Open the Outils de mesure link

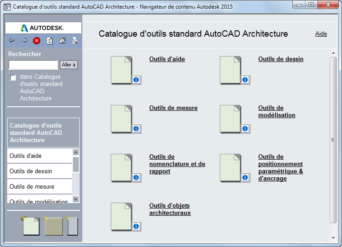(x=173, y=108)
